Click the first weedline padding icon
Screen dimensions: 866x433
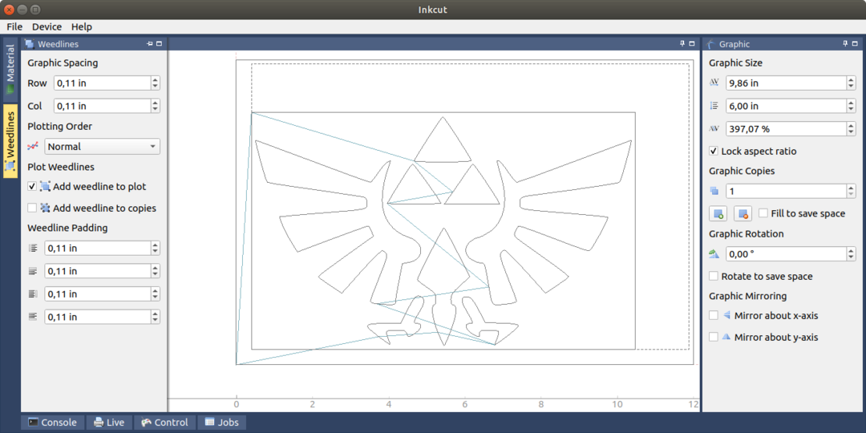(33, 248)
